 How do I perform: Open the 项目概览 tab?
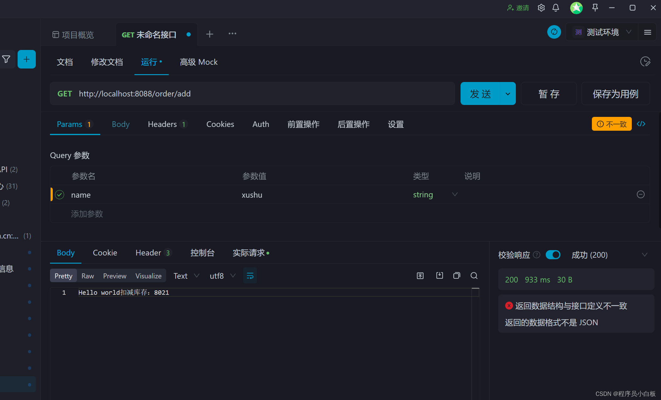[x=73, y=35]
